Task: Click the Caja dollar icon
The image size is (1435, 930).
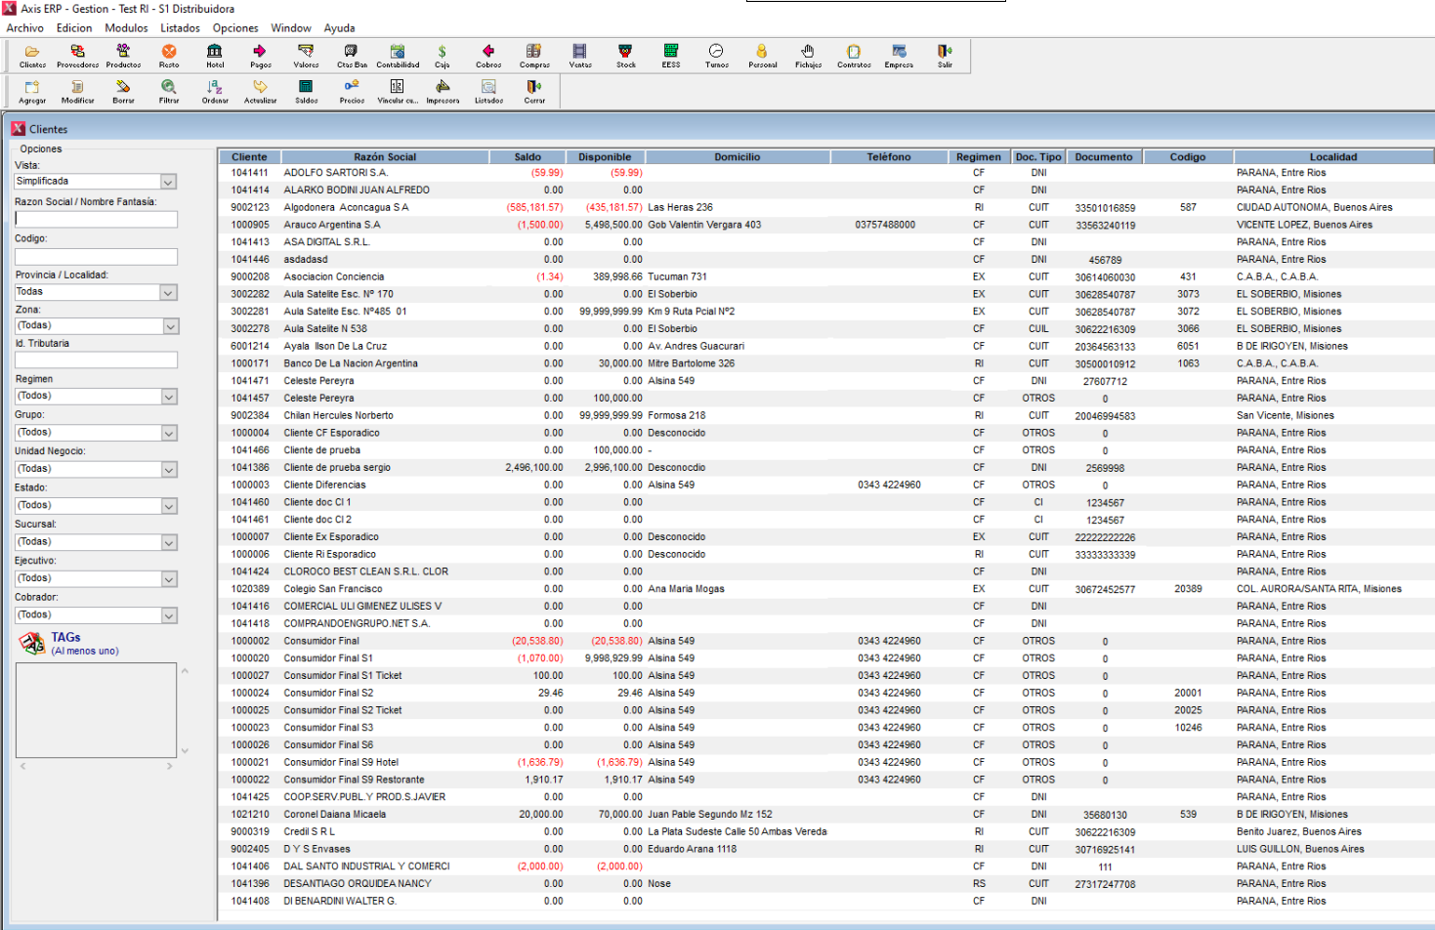Action: tap(443, 55)
